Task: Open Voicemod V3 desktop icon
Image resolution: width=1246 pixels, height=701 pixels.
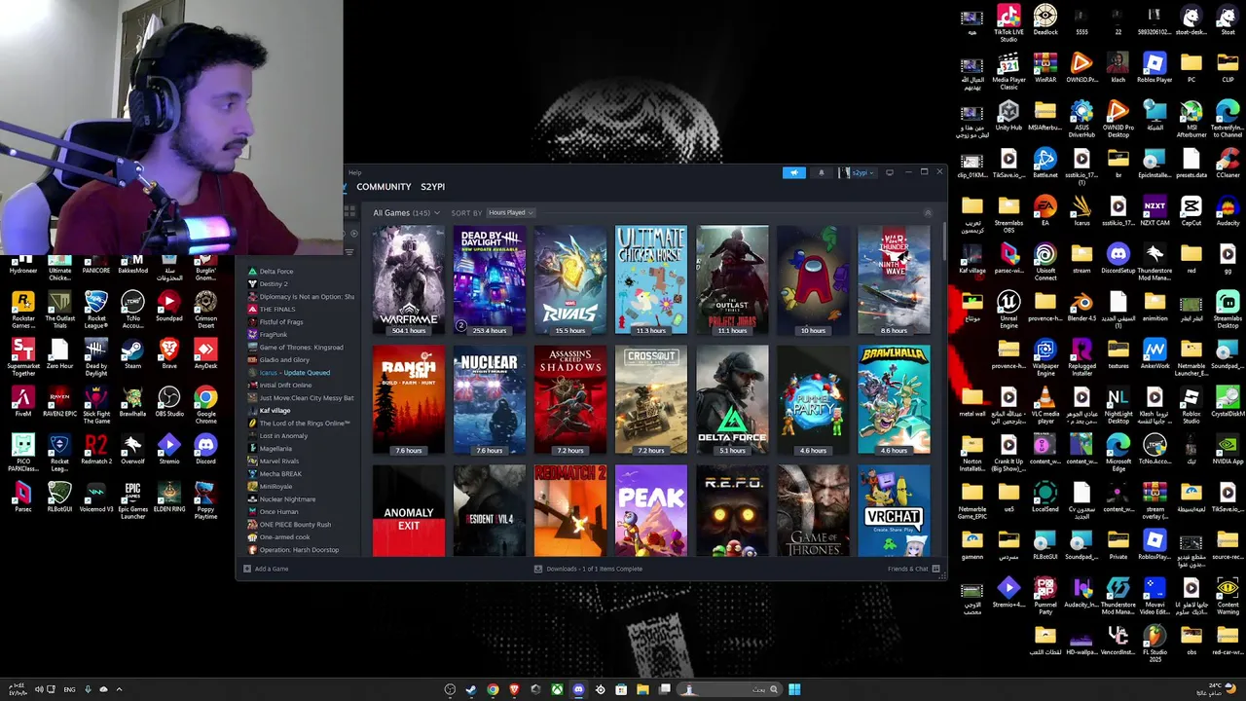Action: [x=95, y=497]
